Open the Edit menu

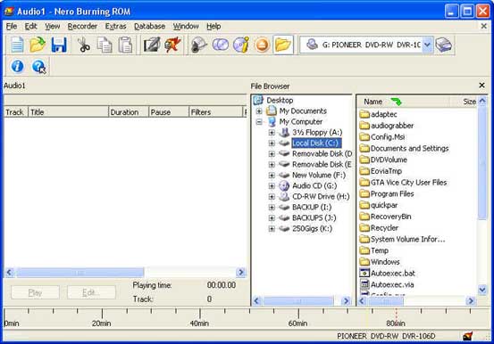tap(31, 27)
